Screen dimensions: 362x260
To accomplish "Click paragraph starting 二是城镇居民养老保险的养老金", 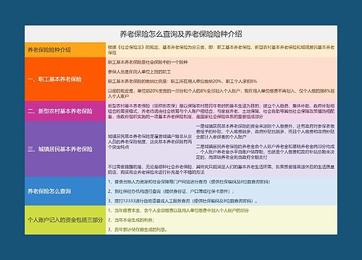I will click(x=265, y=152).
